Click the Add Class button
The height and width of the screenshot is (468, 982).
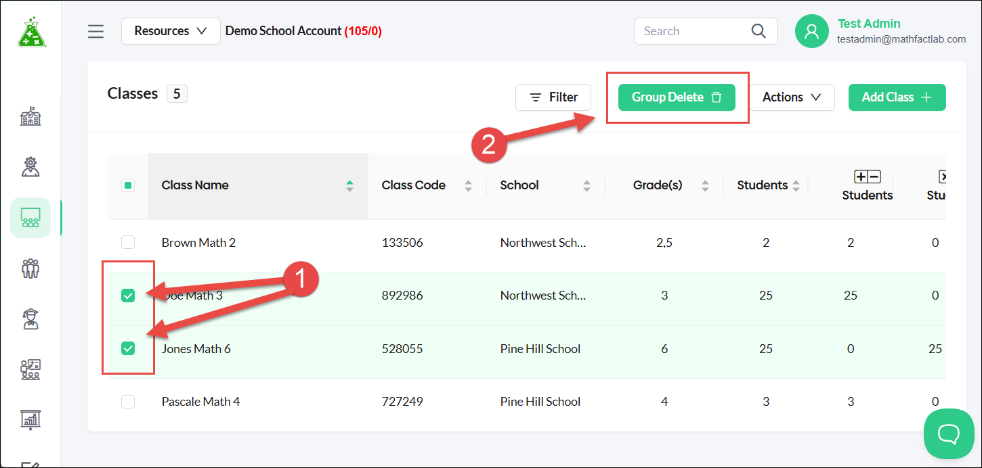pyautogui.click(x=897, y=97)
